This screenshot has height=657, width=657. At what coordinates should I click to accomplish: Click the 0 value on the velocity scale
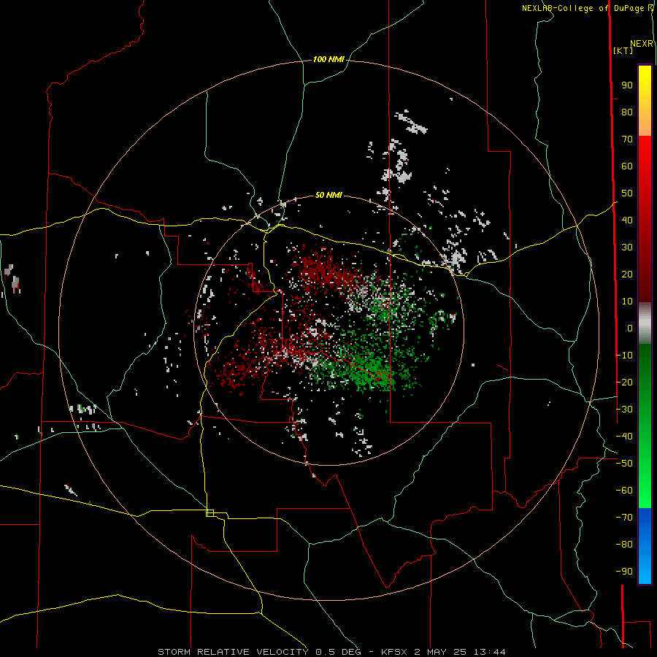tap(630, 328)
